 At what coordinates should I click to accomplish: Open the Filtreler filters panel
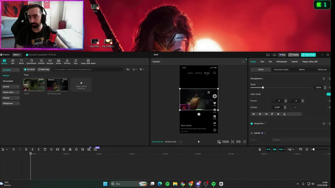[x=67, y=62]
